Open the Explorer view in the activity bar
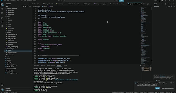The height and width of the screenshot is (93, 176). click(2, 4)
